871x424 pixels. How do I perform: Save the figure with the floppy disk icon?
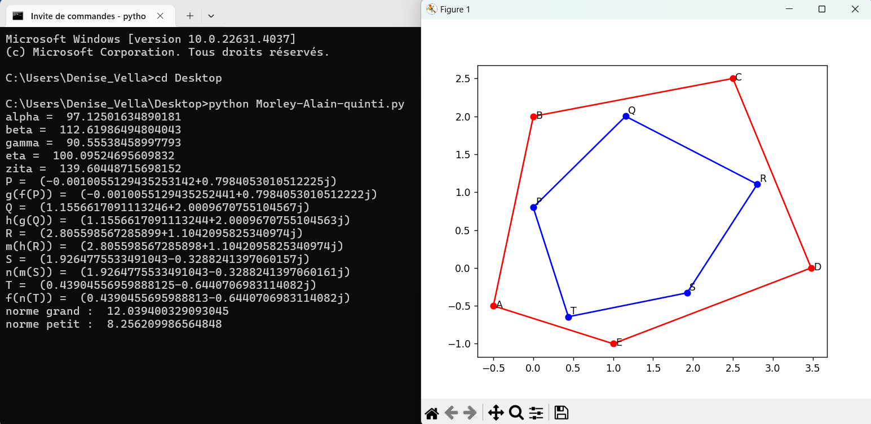click(x=561, y=413)
